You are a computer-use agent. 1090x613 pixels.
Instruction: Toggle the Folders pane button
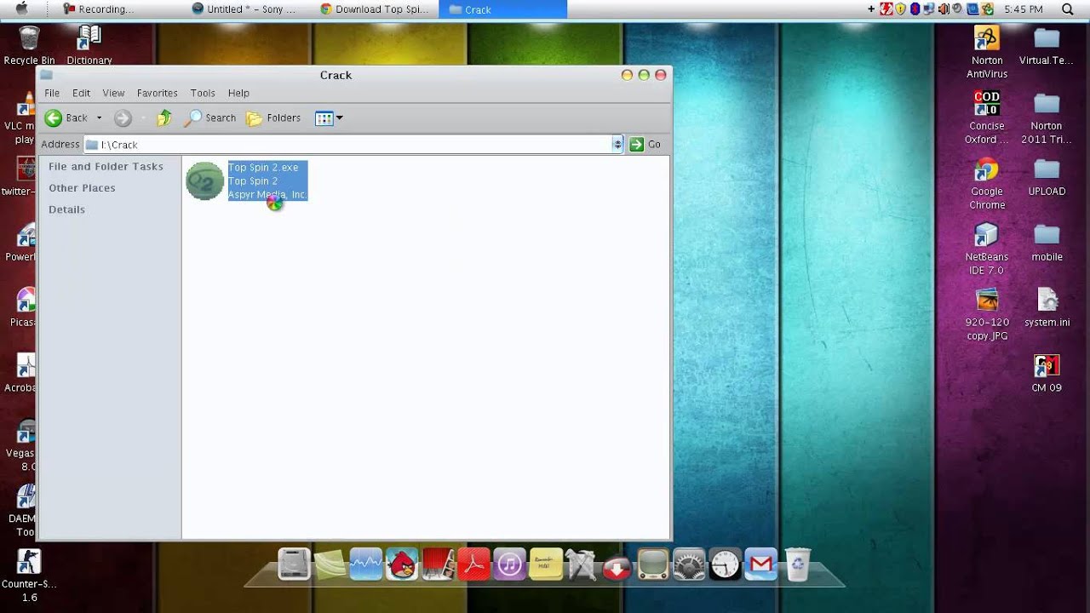(273, 118)
